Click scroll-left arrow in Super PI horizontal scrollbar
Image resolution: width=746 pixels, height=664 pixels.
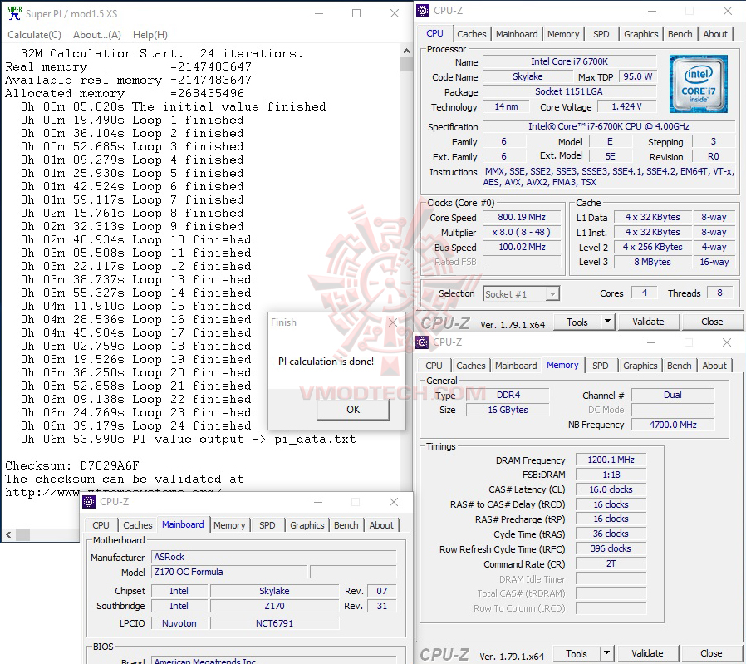8,534
